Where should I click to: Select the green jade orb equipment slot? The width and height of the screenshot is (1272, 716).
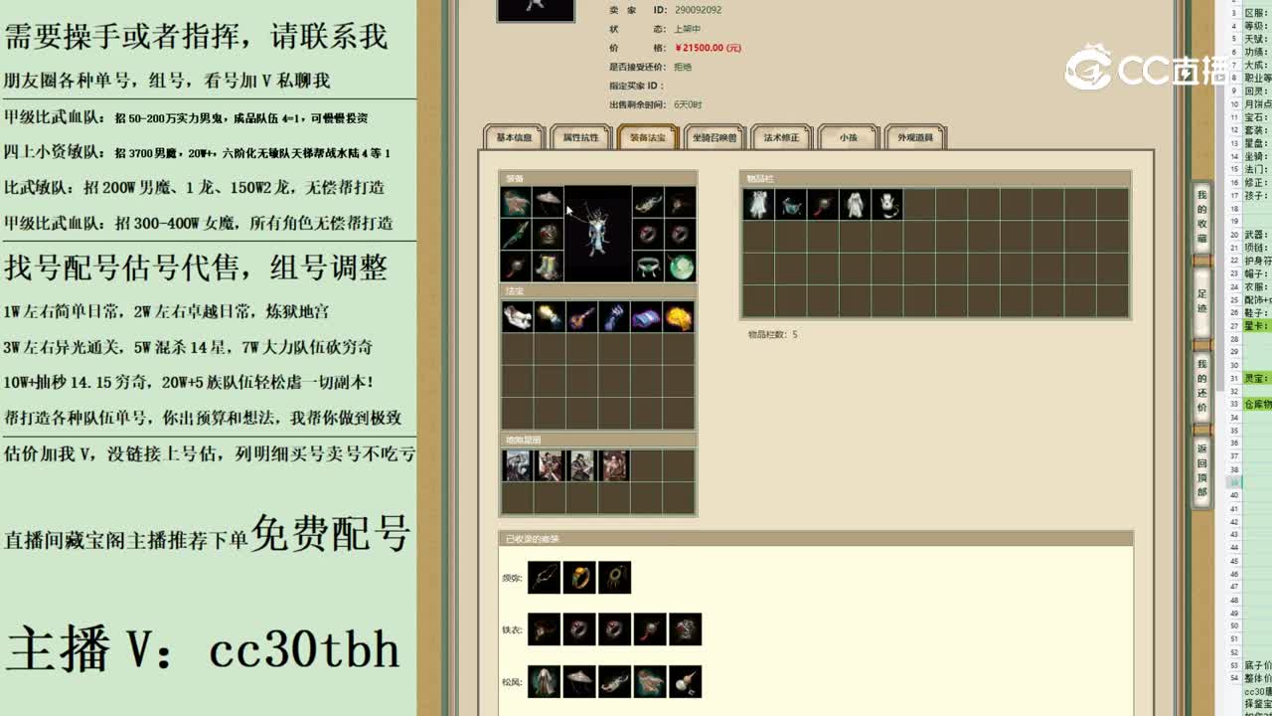(680, 267)
